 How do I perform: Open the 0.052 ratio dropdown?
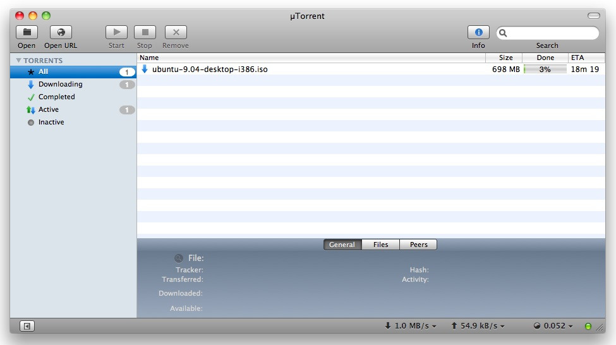click(x=553, y=326)
